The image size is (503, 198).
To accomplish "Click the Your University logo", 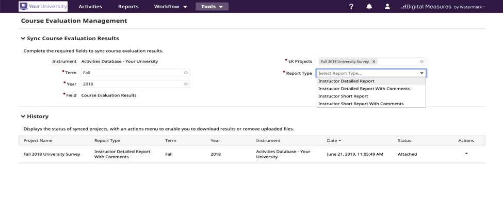I will click(x=43, y=6).
